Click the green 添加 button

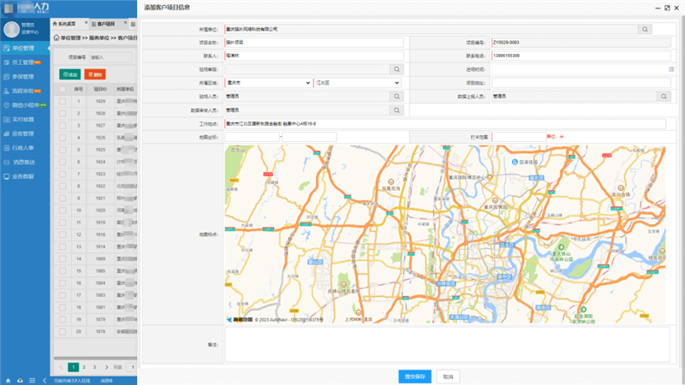point(70,74)
